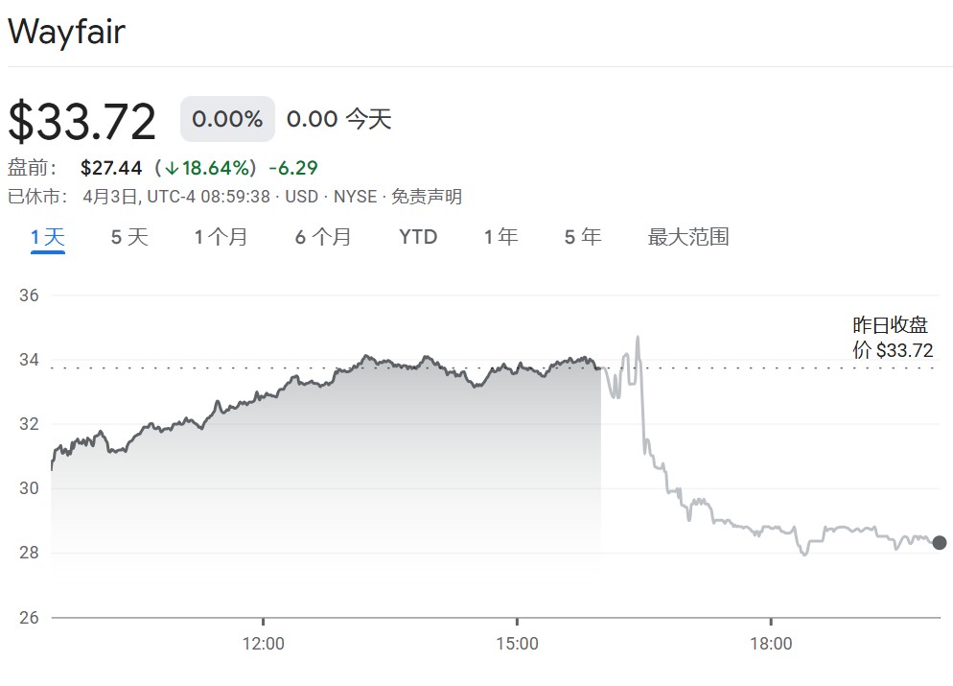
Task: Click the after-hours spike peak on chart
Action: click(x=638, y=337)
